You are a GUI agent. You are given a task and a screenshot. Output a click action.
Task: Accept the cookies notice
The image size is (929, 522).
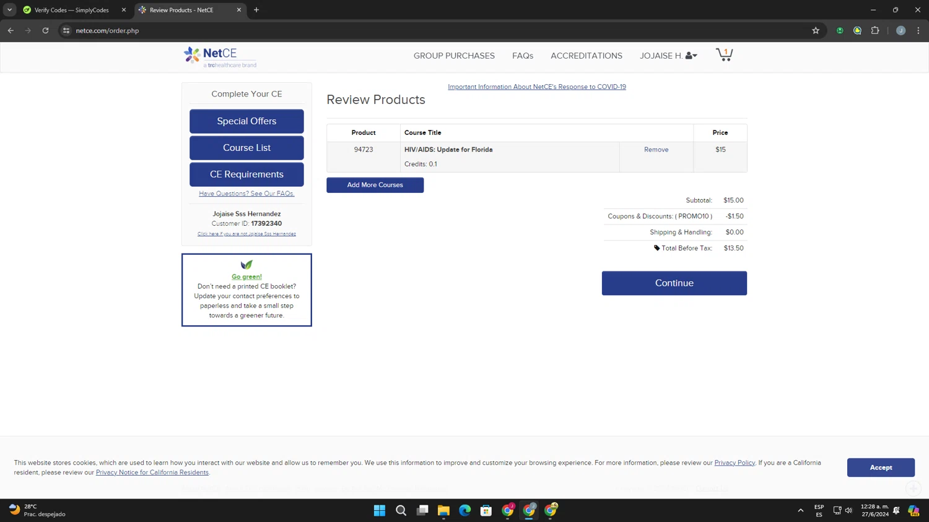coord(881,468)
